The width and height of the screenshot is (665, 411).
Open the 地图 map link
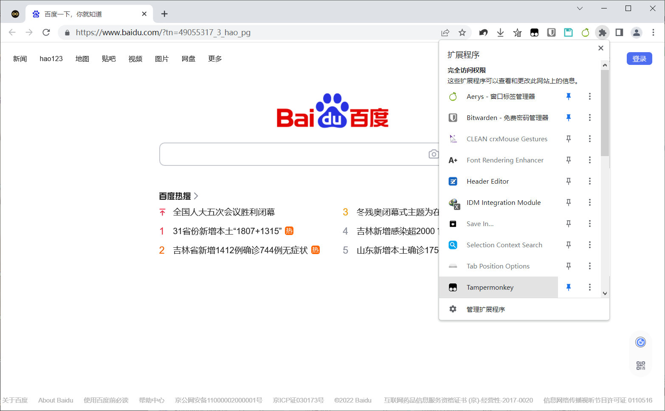pos(82,59)
